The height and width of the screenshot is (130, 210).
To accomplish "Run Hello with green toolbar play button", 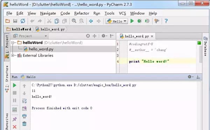I will [132, 21].
